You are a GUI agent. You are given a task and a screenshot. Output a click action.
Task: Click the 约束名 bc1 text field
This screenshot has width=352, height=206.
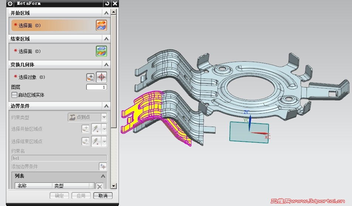[59, 158]
